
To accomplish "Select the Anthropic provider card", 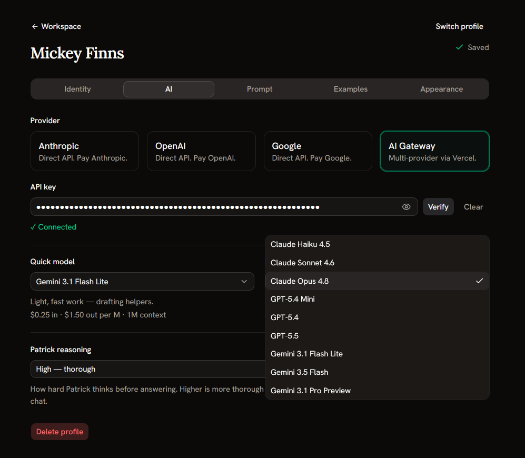I will pyautogui.click(x=85, y=151).
